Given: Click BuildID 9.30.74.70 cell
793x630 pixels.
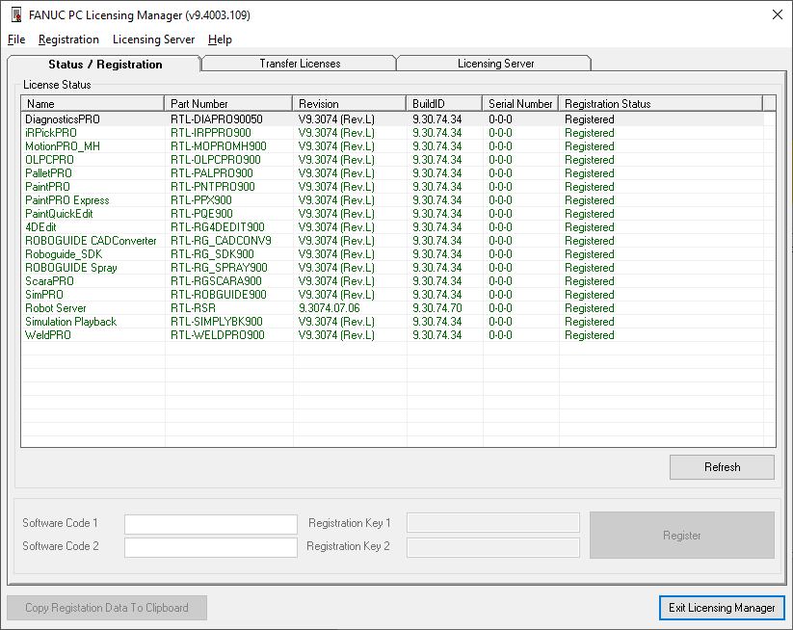Looking at the screenshot, I should (436, 308).
